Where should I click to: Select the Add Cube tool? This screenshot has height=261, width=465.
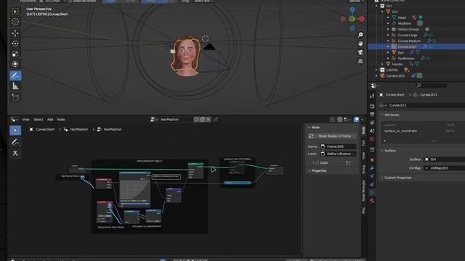coord(15,98)
